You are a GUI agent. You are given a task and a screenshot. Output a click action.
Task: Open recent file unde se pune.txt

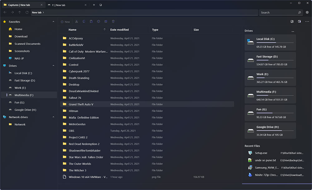point(276,160)
